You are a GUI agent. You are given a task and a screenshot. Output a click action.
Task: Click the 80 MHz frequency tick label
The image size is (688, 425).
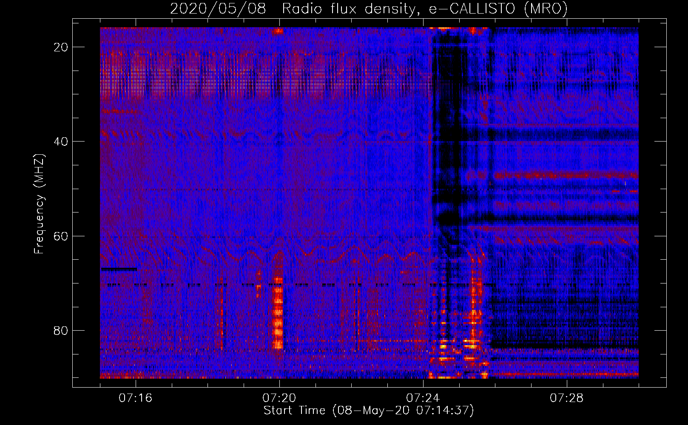coord(61,330)
